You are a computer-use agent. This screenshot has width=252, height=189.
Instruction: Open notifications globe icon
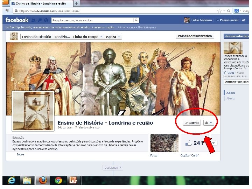coord(46,20)
